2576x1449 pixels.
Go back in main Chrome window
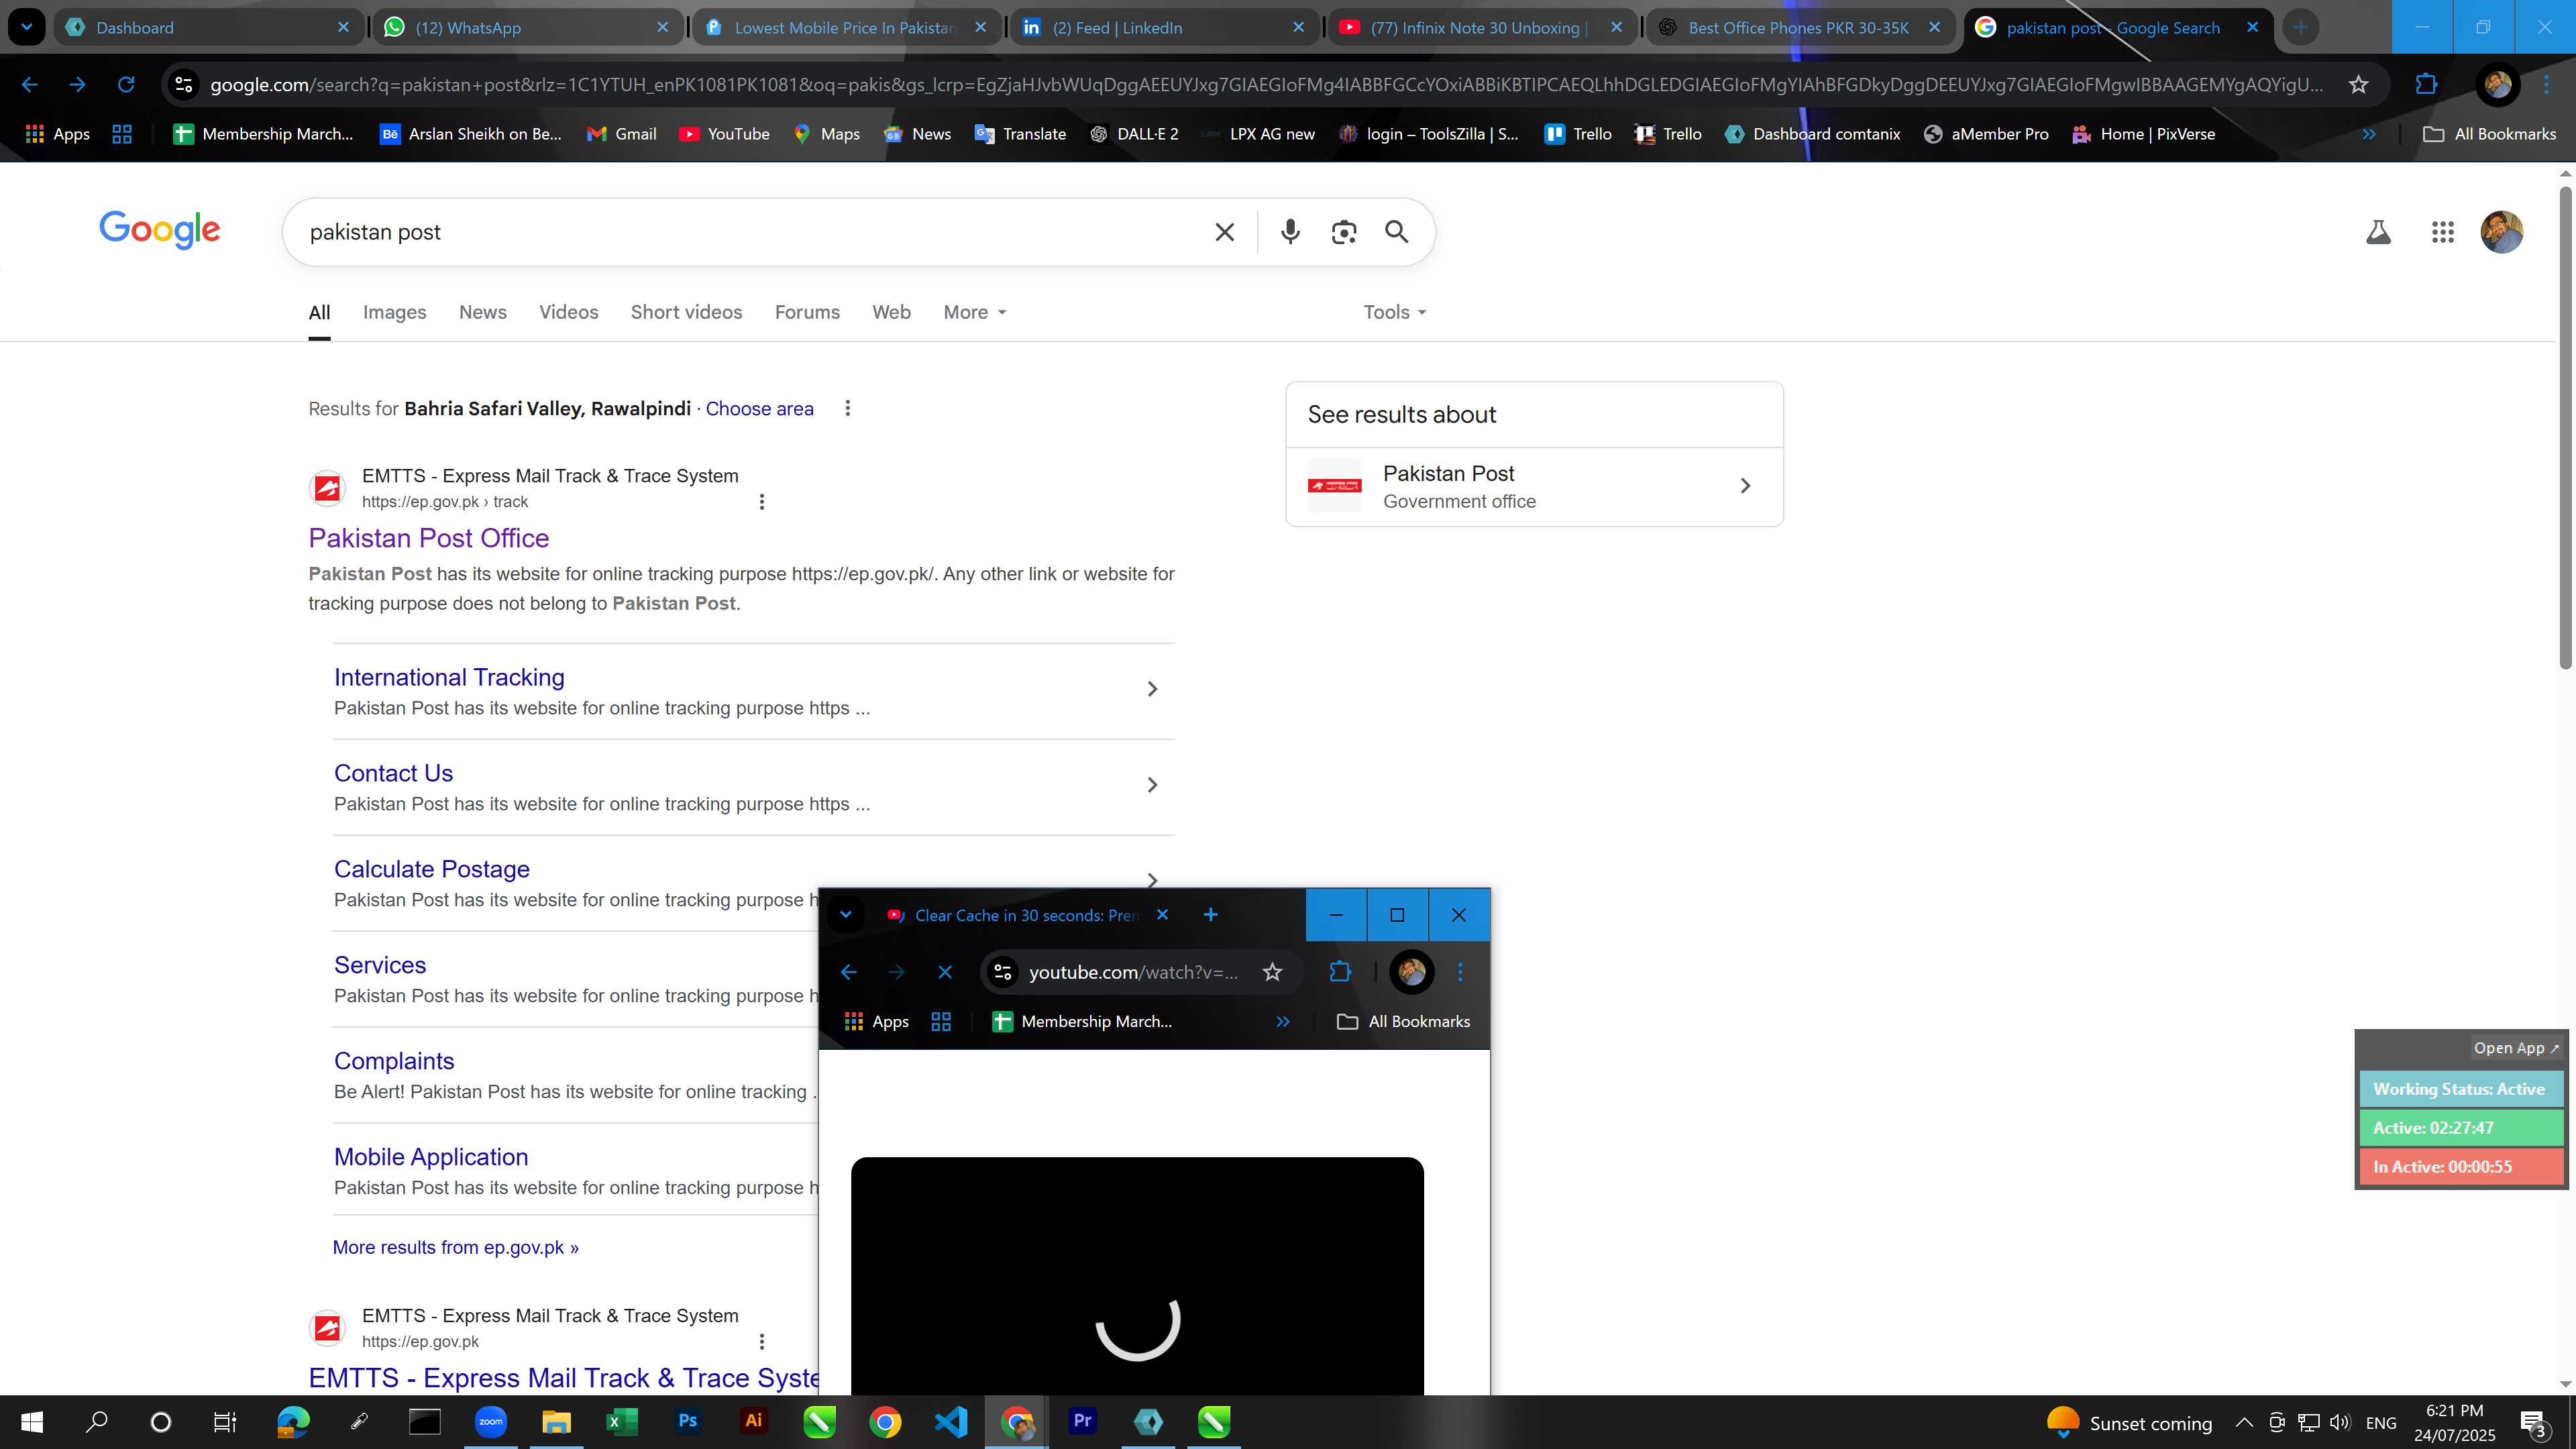coord(30,85)
